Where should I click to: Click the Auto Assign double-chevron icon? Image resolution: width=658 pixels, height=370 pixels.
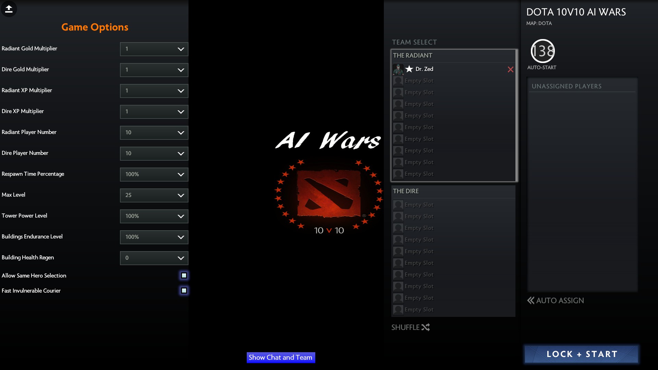(x=531, y=300)
